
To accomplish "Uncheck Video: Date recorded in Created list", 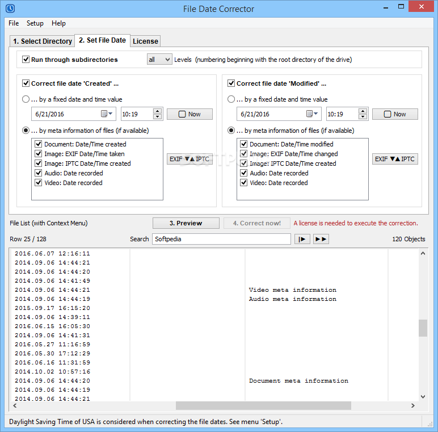I will 38,183.
